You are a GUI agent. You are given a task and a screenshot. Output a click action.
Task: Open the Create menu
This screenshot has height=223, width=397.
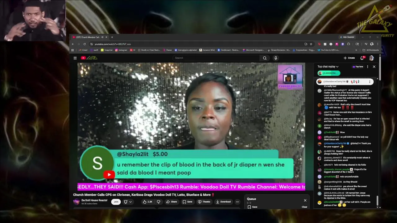tap(349, 58)
